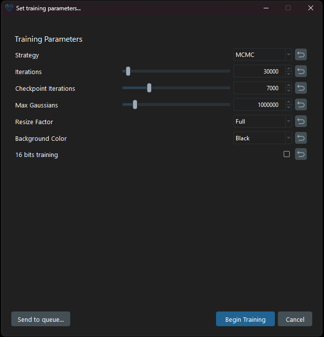324x337 pixels.
Task: Reset Max Gaussians to default value
Action: click(x=301, y=105)
